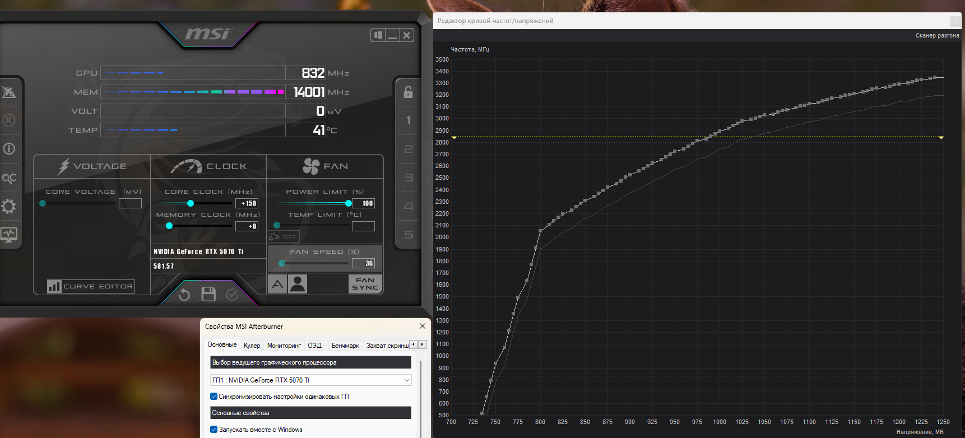Open the ГП1 NVIDIA GeForce RTX 5070 Ti dropdown
Viewport: 965px width, 438px height.
(311, 380)
